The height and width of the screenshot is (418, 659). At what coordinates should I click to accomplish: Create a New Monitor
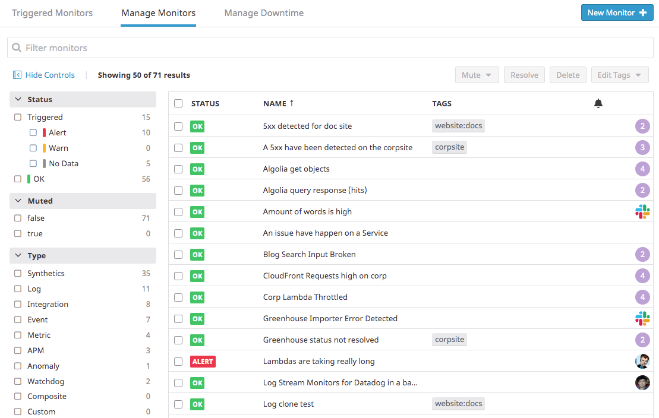coord(617,12)
